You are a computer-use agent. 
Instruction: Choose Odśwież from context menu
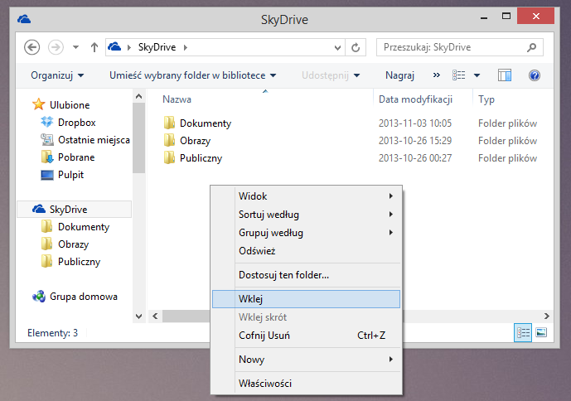[306, 251]
